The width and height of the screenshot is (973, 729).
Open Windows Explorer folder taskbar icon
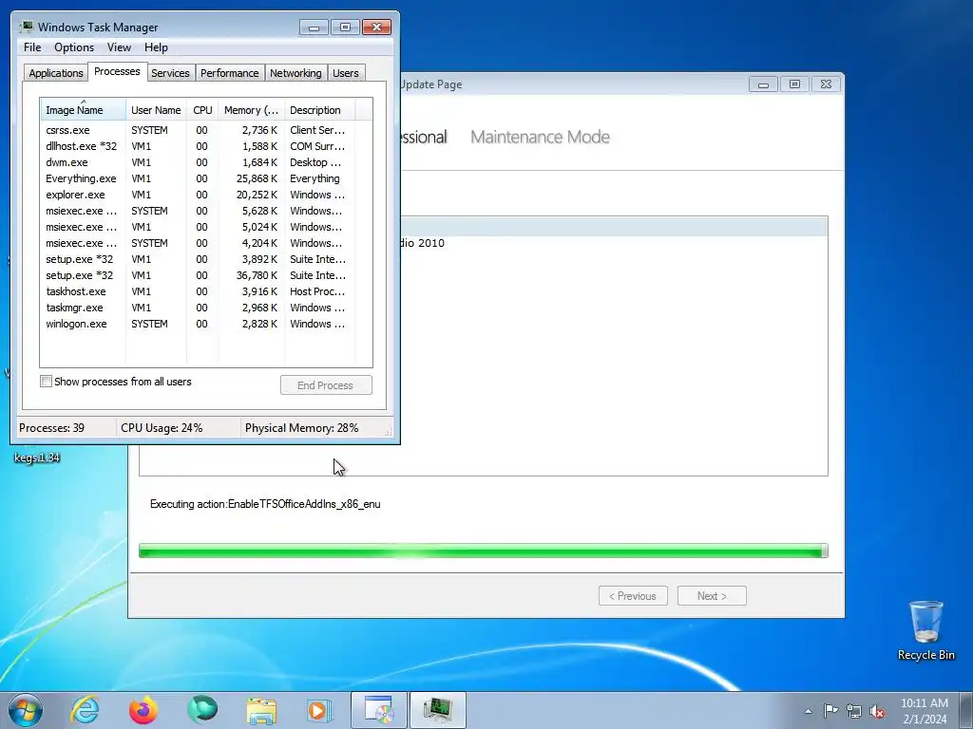261,710
